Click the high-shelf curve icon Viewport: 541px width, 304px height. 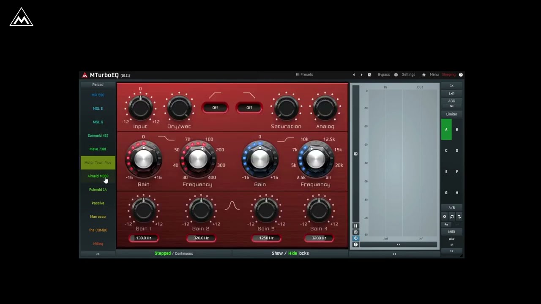click(x=286, y=139)
